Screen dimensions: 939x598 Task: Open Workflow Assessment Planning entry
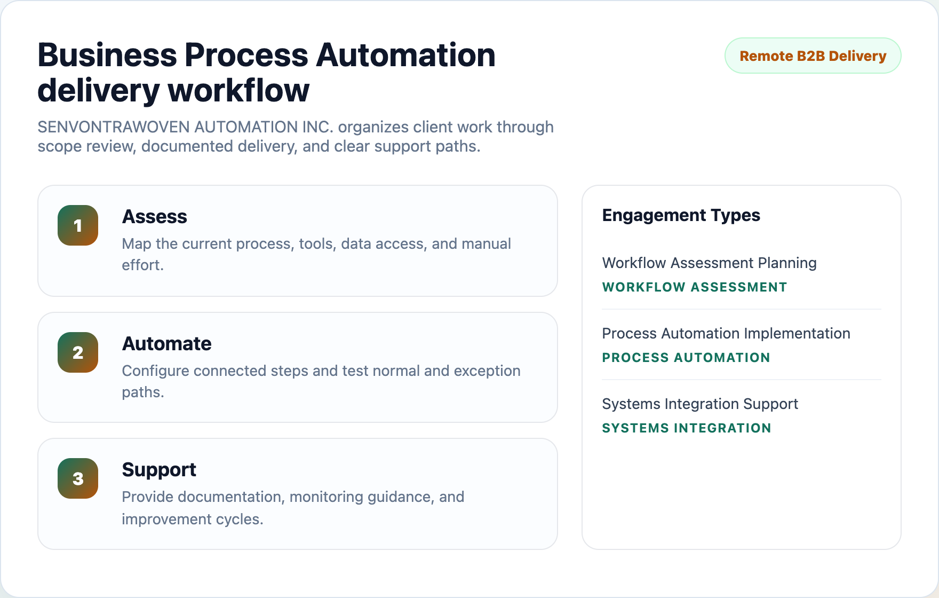coord(710,263)
